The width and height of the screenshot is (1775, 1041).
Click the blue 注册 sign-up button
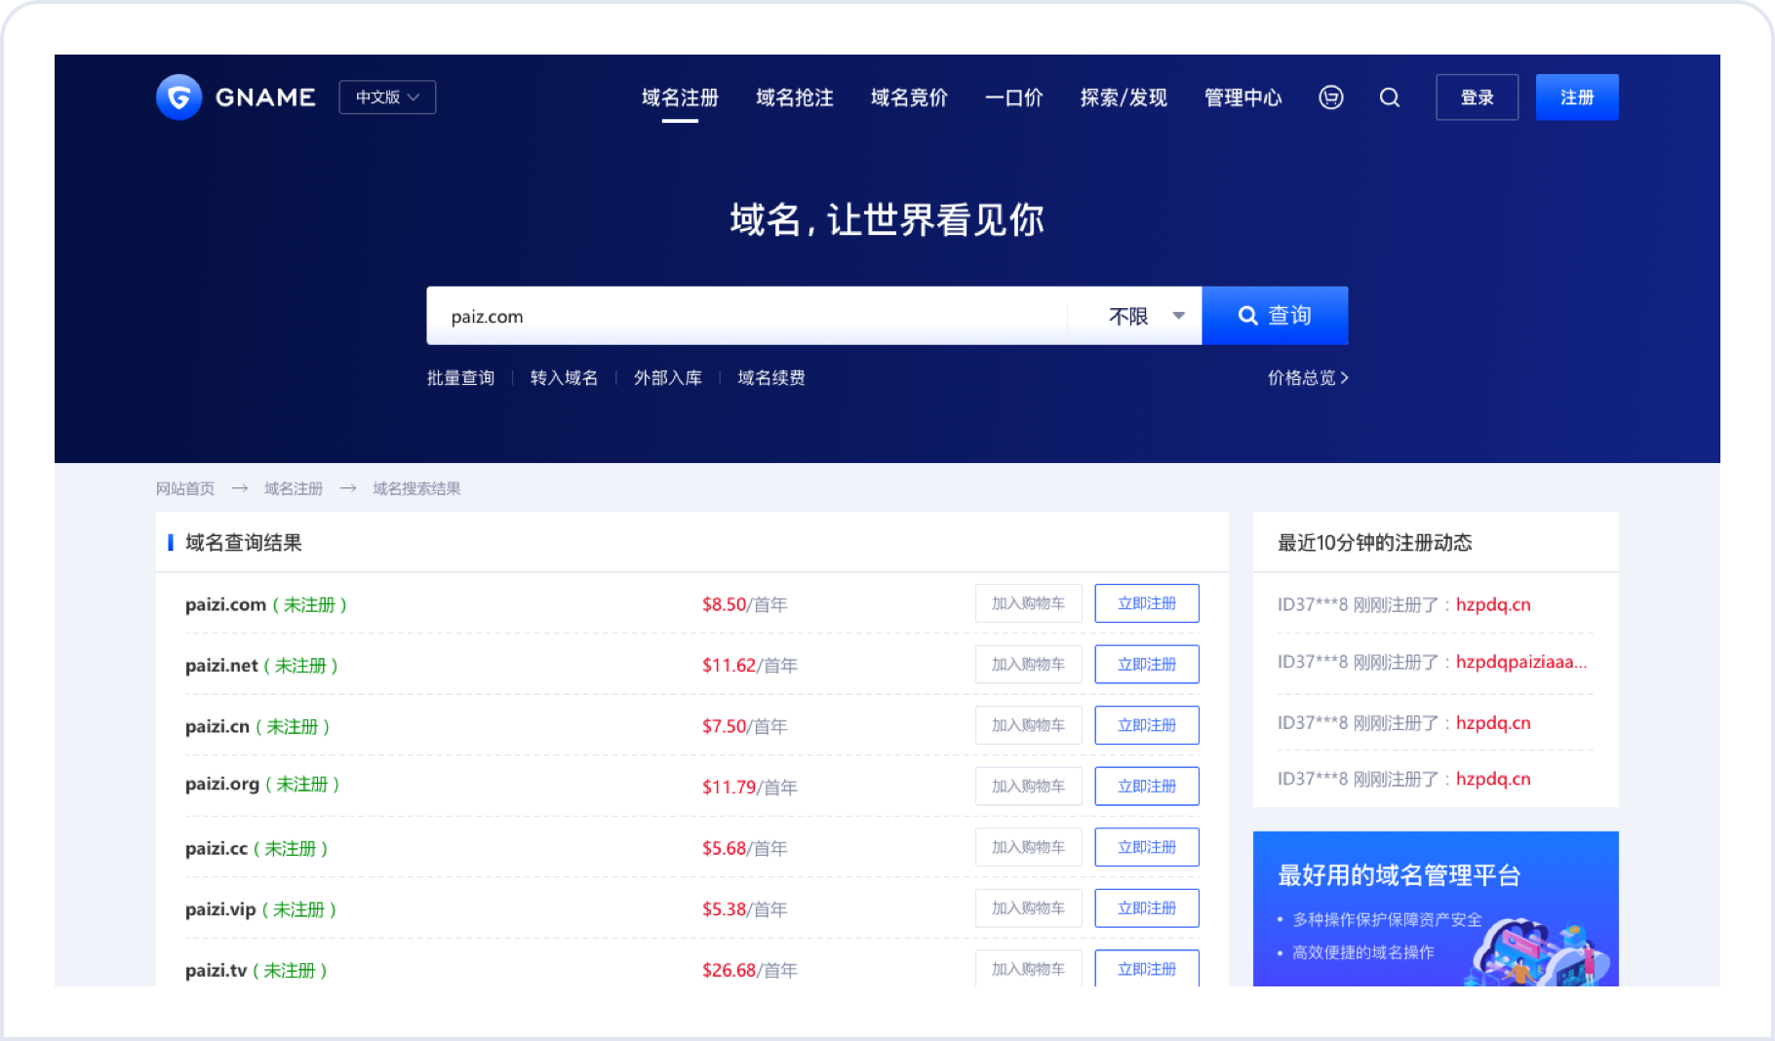(1576, 97)
